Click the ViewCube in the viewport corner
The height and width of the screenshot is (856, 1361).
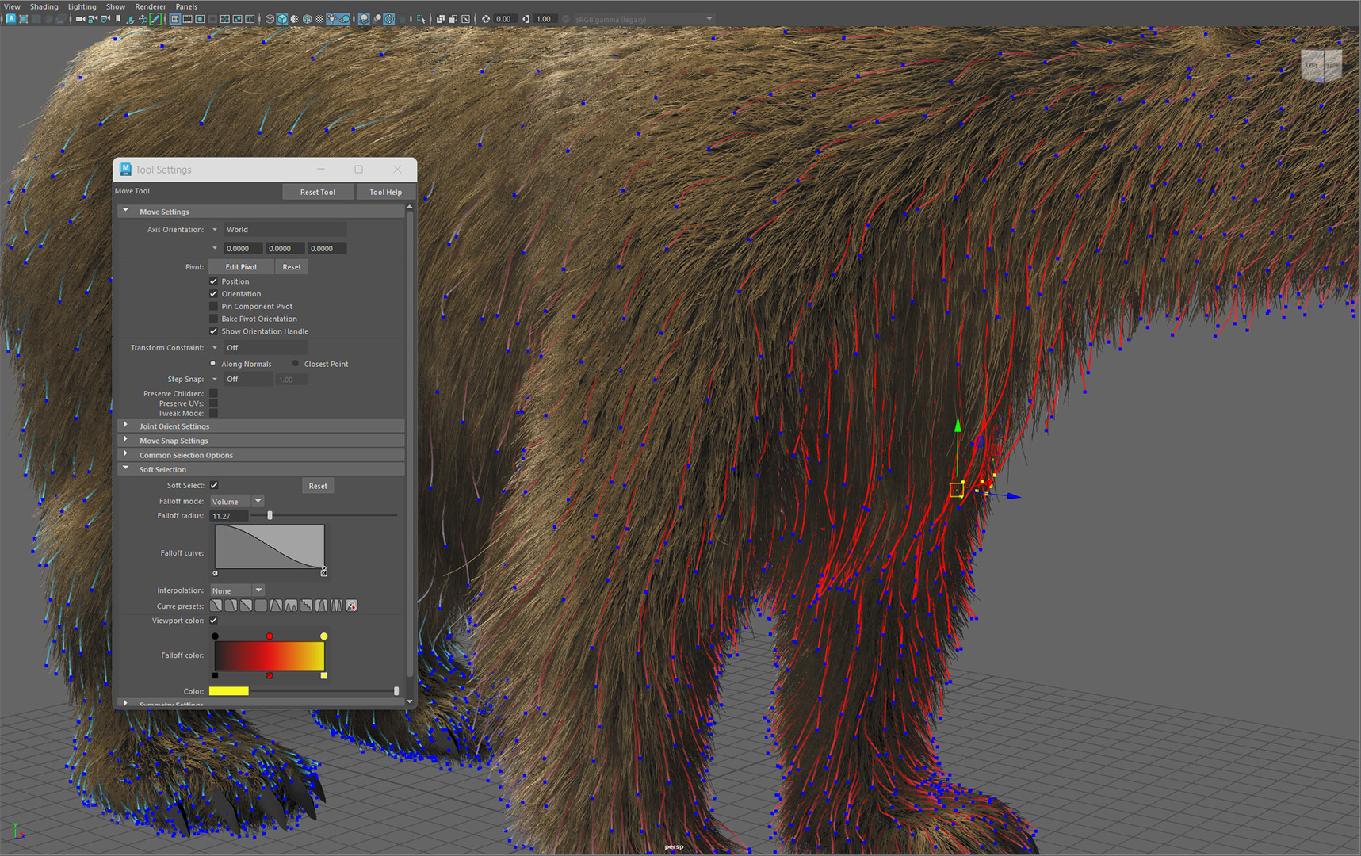(1321, 66)
